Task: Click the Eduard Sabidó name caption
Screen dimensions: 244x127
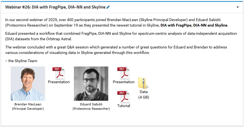Action: click(91, 104)
